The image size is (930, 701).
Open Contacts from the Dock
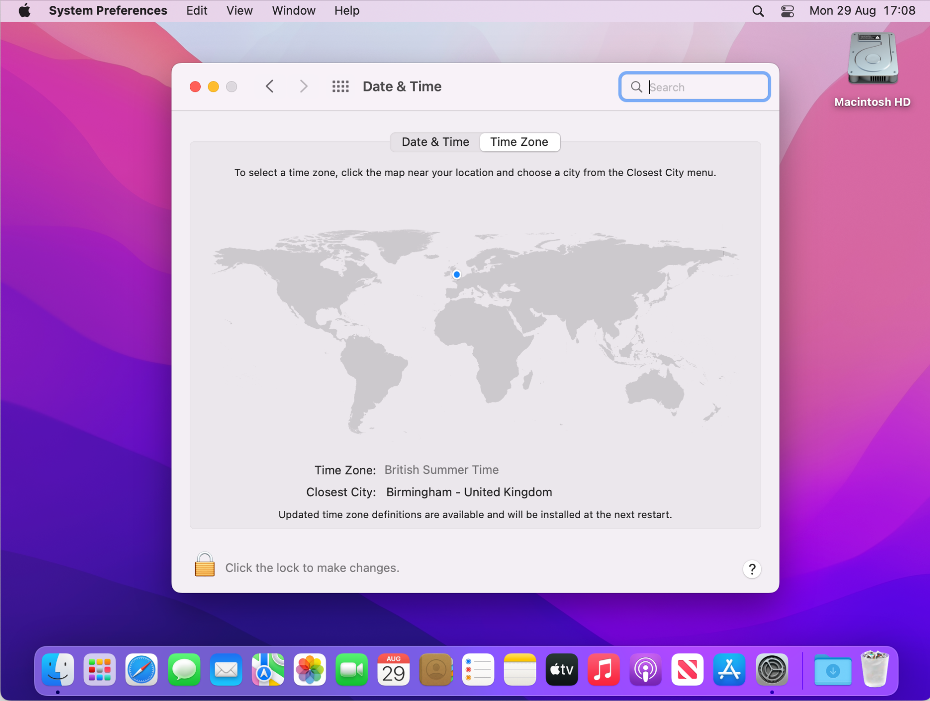click(436, 669)
